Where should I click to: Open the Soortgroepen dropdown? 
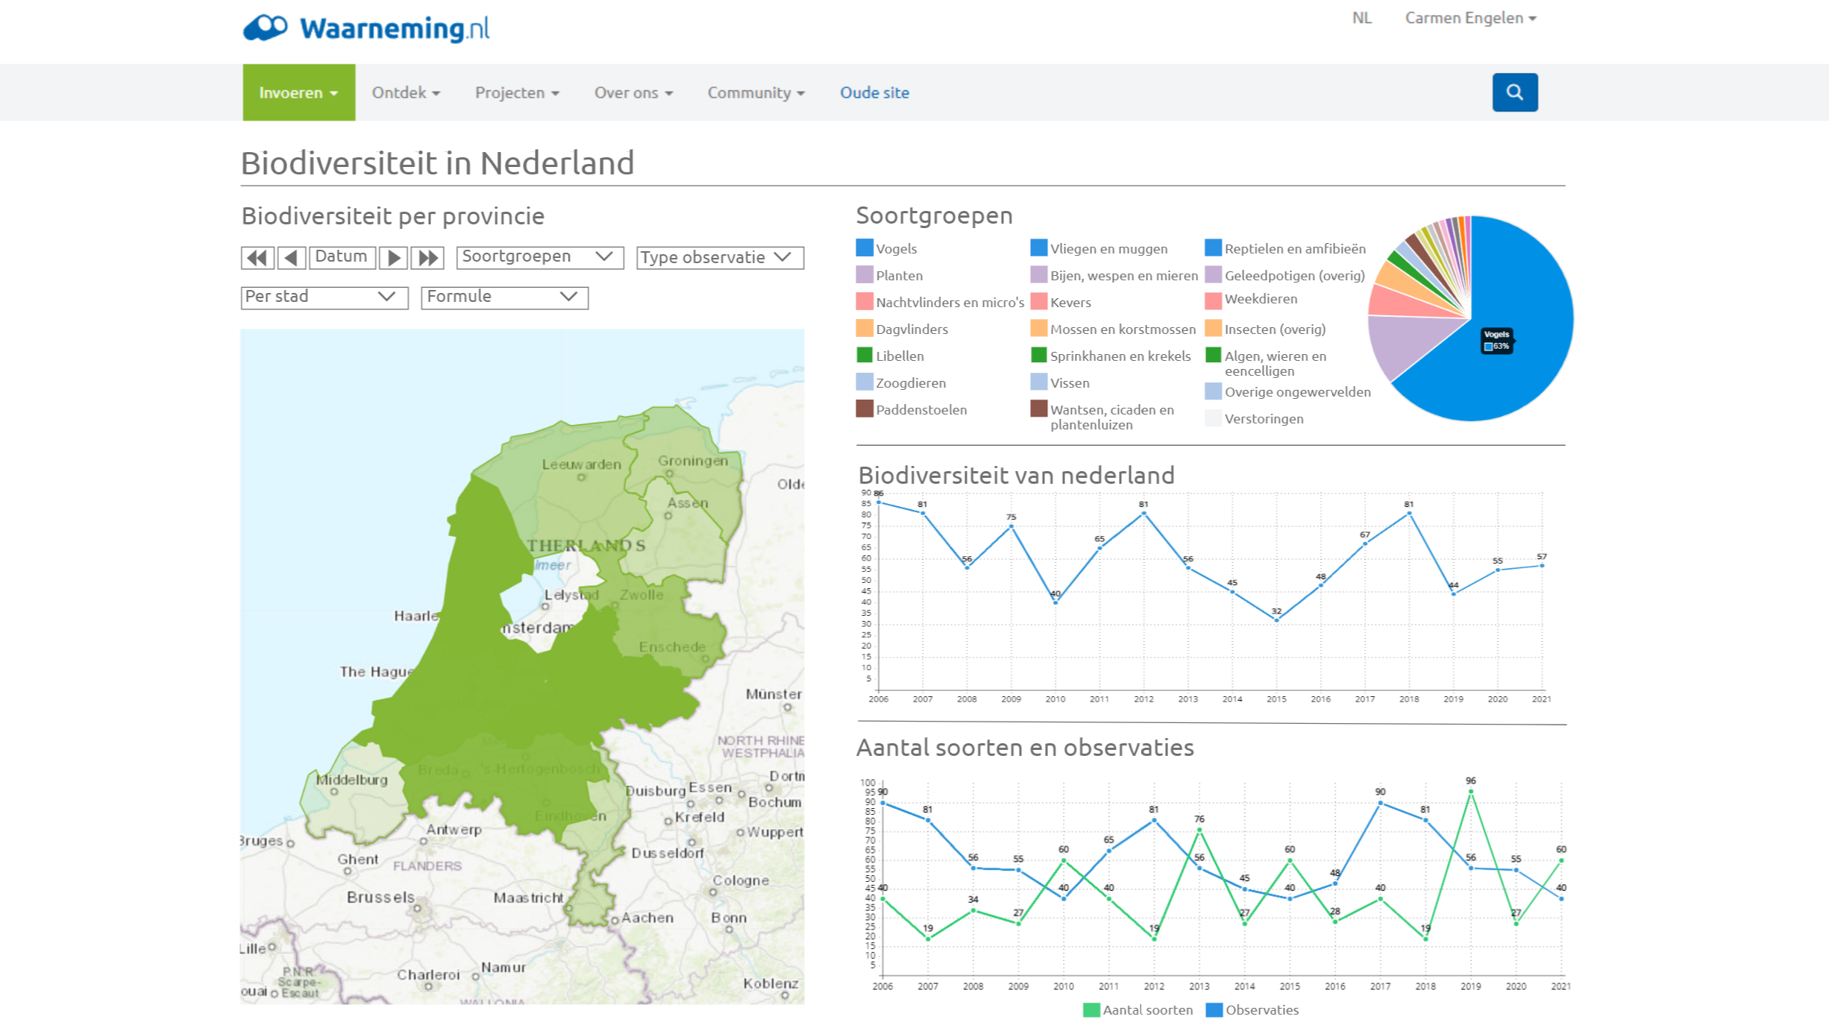pyautogui.click(x=540, y=257)
